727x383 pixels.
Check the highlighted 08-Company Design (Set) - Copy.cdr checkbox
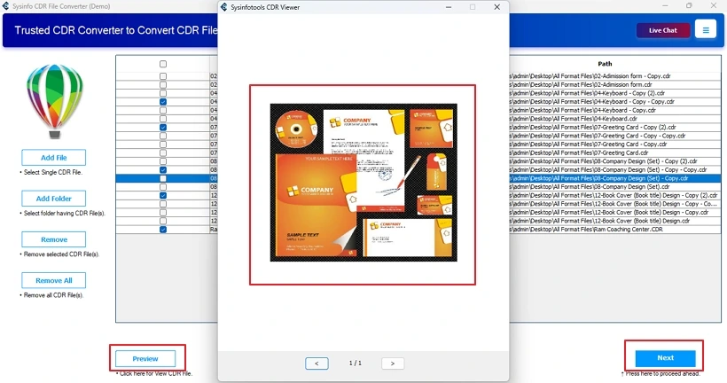[163, 178]
